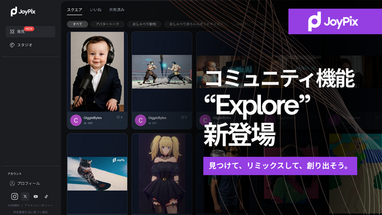This screenshot has width=382, height=215.
Task: Open the プロフィール (Profile) item
Action: click(x=25, y=183)
